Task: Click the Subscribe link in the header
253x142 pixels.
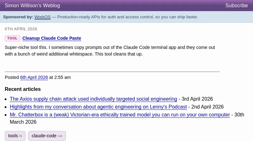Action: 236,6
